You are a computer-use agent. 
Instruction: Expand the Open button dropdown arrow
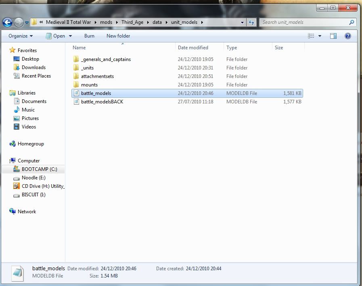(70, 36)
